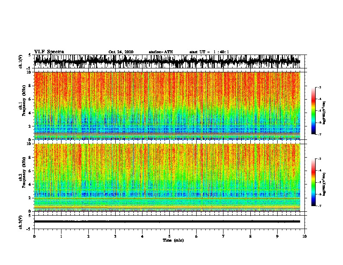Click time-axis tick label "7"

coord(223,236)
